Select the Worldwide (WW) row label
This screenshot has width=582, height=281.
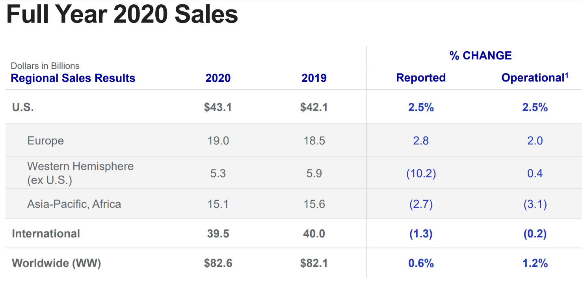tap(56, 263)
